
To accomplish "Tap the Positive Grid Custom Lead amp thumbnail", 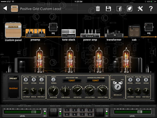I will coord(14,9).
